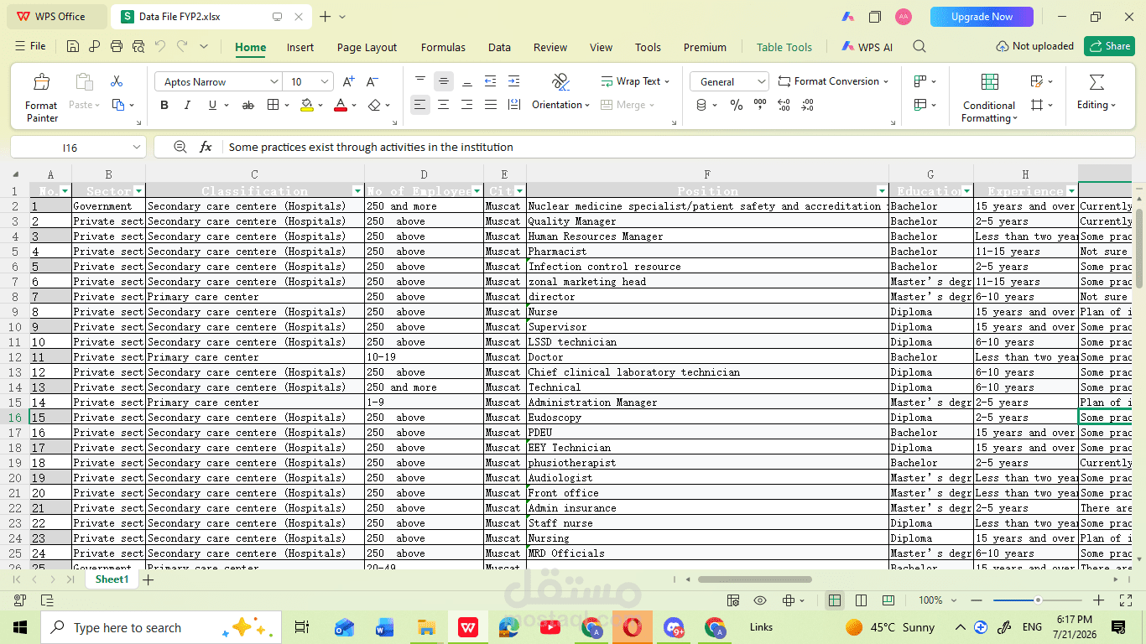Click the decrease decimal places icon
This screenshot has height=644, width=1146.
coord(807,105)
